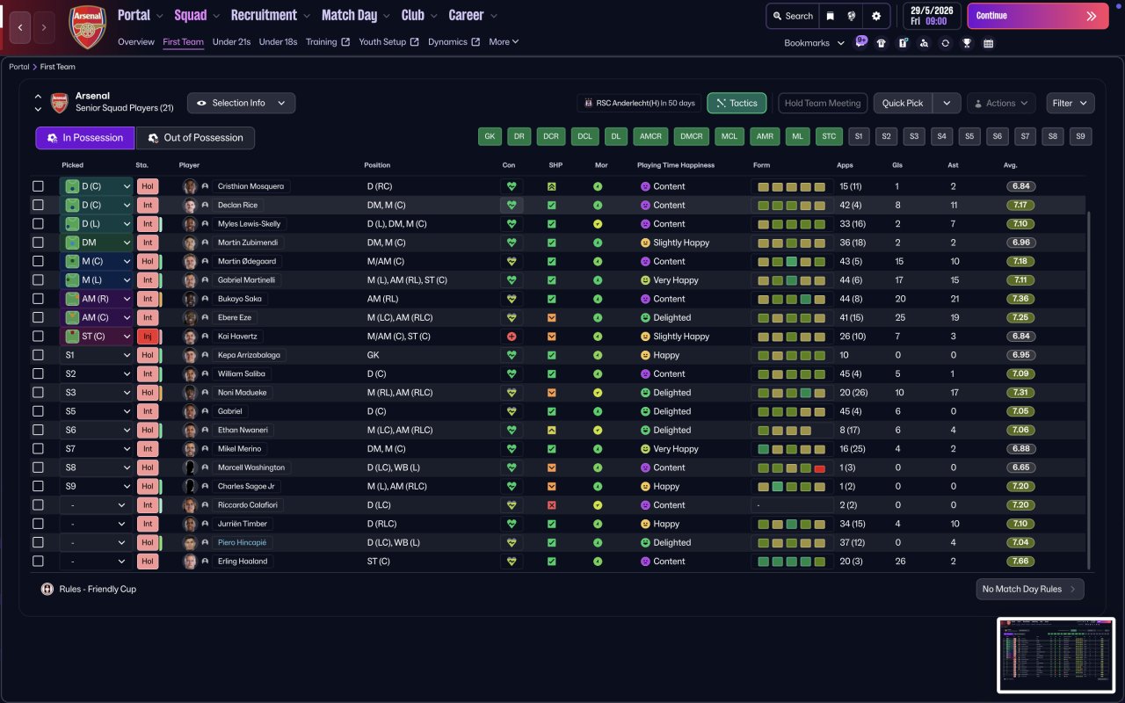Switch to the Under 21s tab
This screenshot has width=1125, height=703.
tap(231, 41)
